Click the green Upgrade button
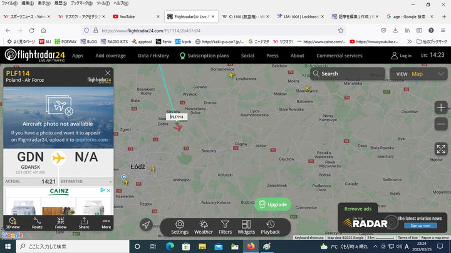This screenshot has height=253, width=451. 272,204
